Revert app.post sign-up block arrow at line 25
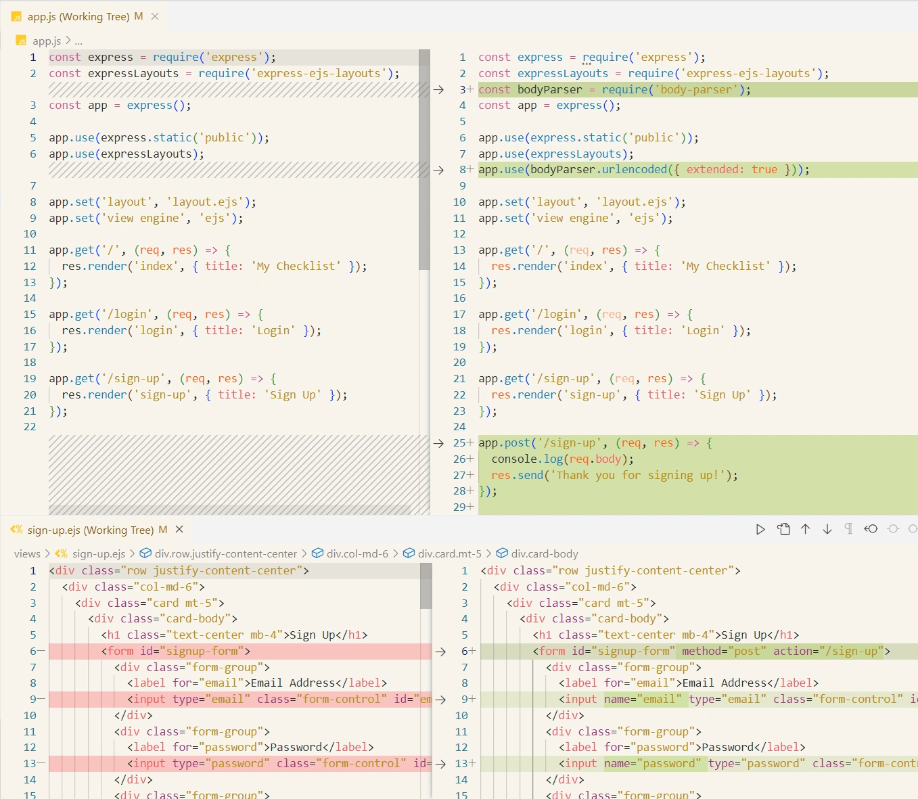 [438, 443]
